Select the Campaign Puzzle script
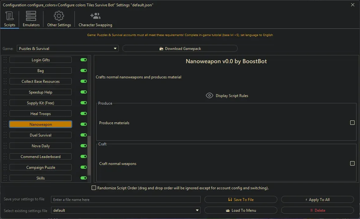Viewport: 360px width, 219px height. tap(41, 167)
